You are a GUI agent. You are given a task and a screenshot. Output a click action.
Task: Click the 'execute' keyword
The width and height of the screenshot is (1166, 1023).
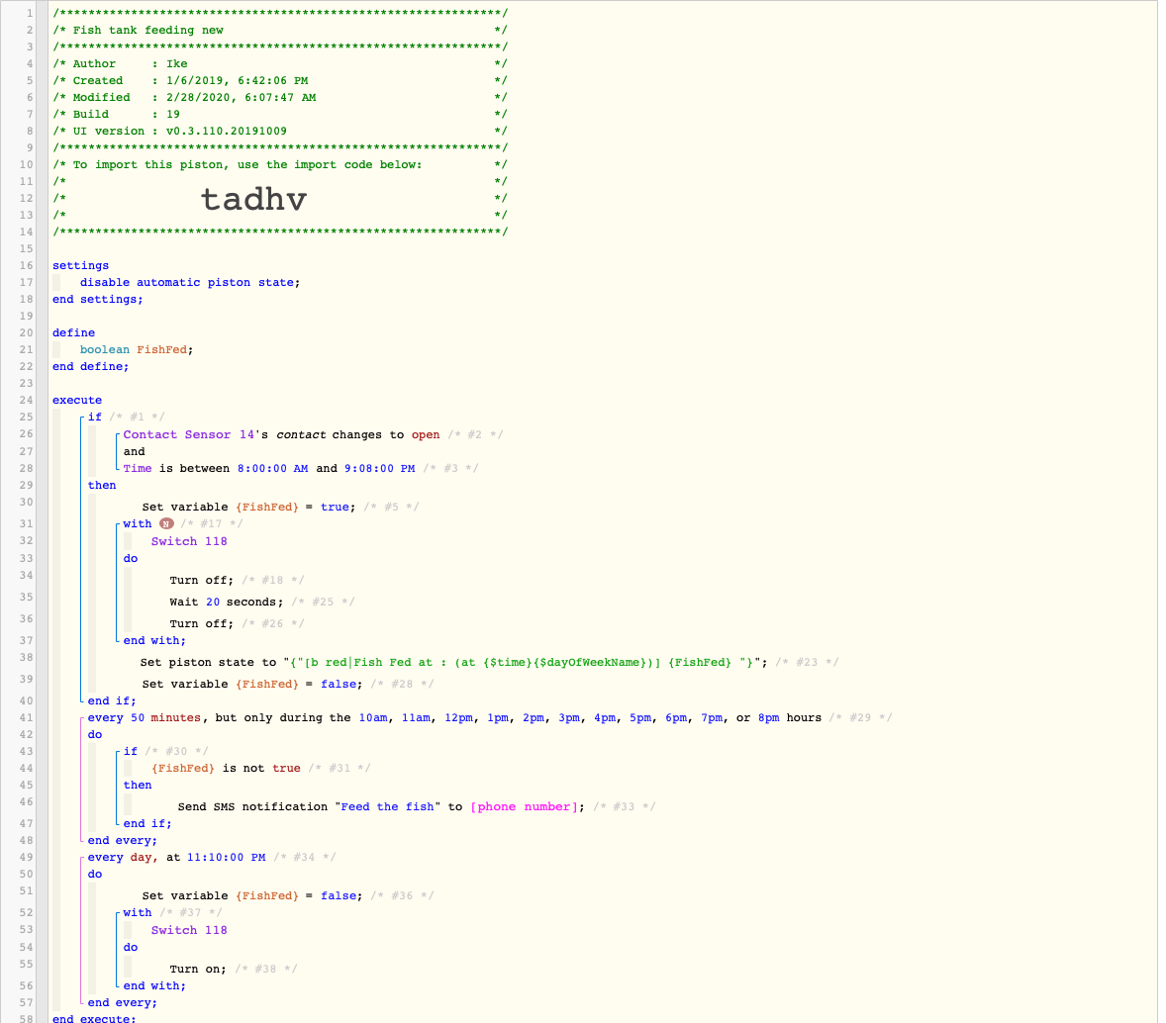(76, 400)
